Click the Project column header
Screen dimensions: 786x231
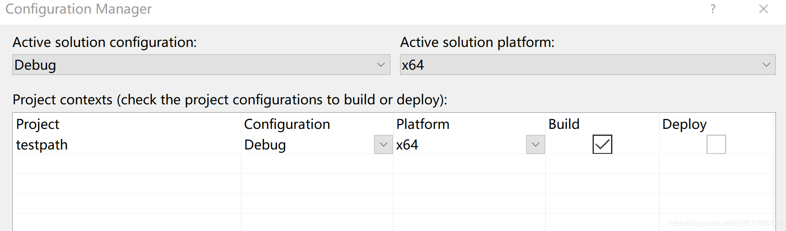click(x=38, y=124)
